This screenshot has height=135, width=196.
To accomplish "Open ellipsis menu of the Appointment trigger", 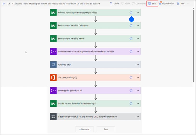I will pos(137,12).
